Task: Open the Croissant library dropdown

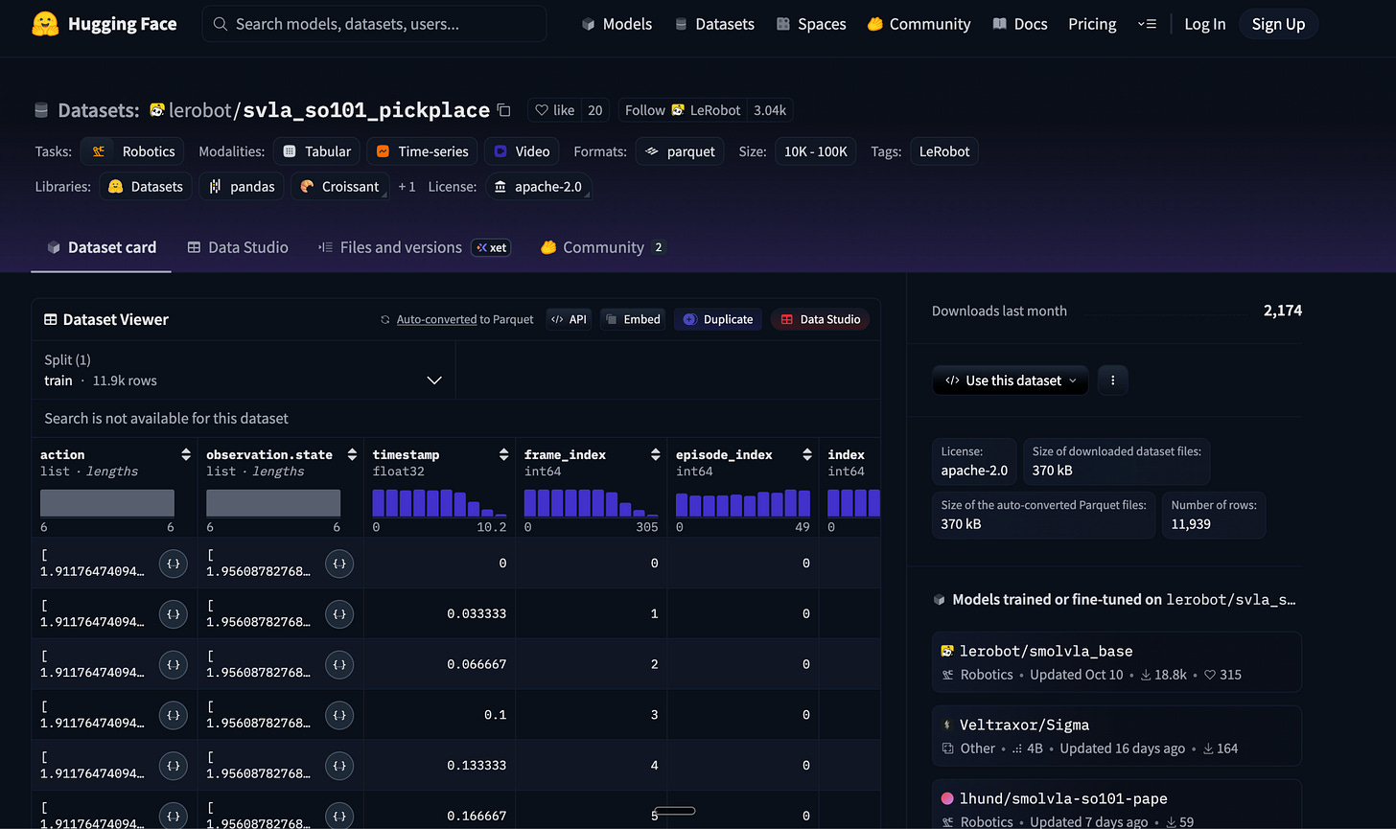Action: coord(339,187)
